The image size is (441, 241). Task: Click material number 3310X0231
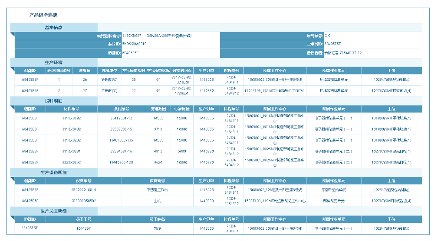[72, 151]
